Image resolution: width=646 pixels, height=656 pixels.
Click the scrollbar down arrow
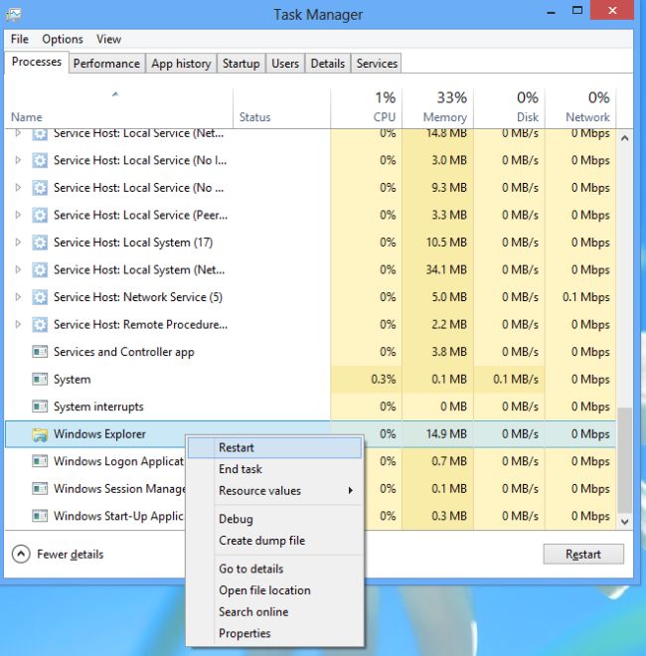(625, 522)
